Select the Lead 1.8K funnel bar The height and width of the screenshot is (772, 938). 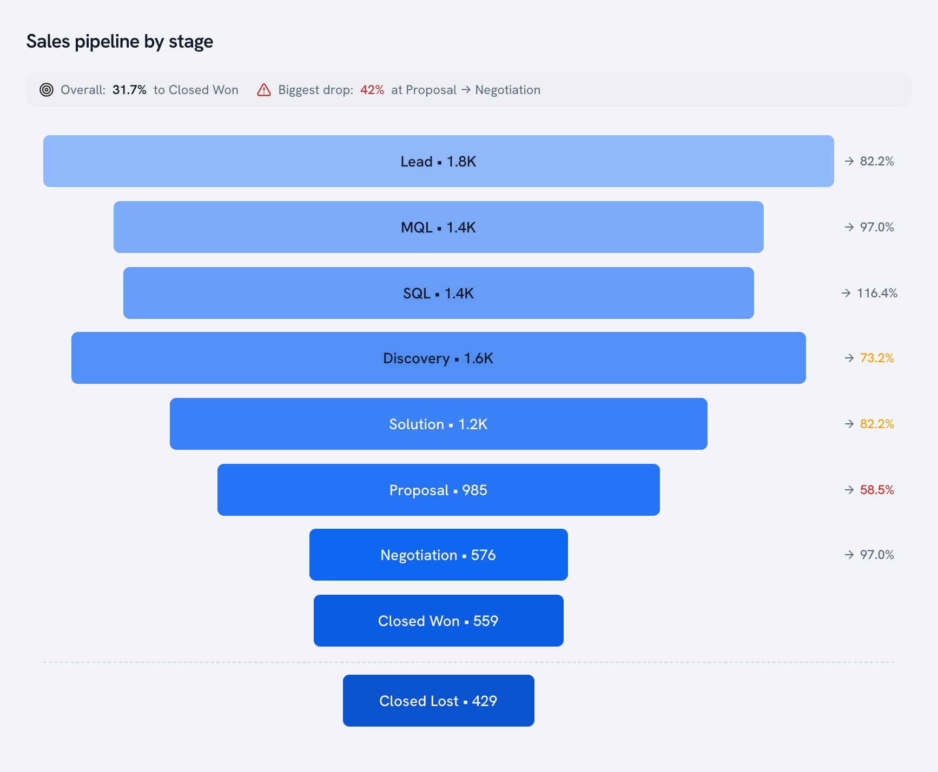click(x=439, y=161)
